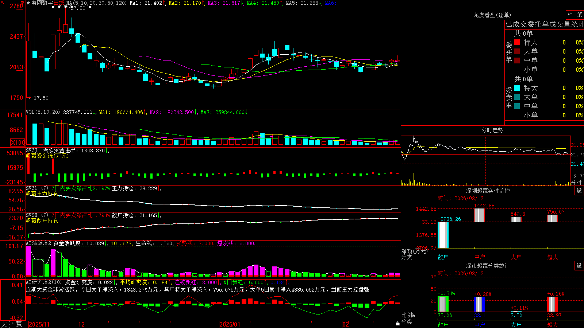Click the 超大 796.07 bar in 实时监控

pyautogui.click(x=553, y=218)
